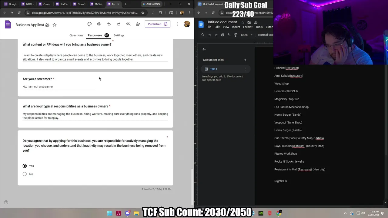388x218 pixels.
Task: Switch to EMS A browser tab
Action: click(96, 4)
